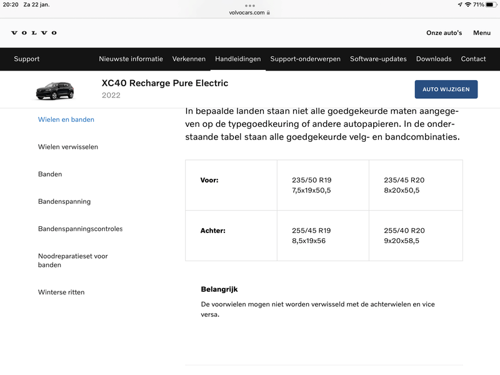Tap the XC40 Recharge car thumbnail
Viewport: 500px width, 375px height.
tap(55, 91)
